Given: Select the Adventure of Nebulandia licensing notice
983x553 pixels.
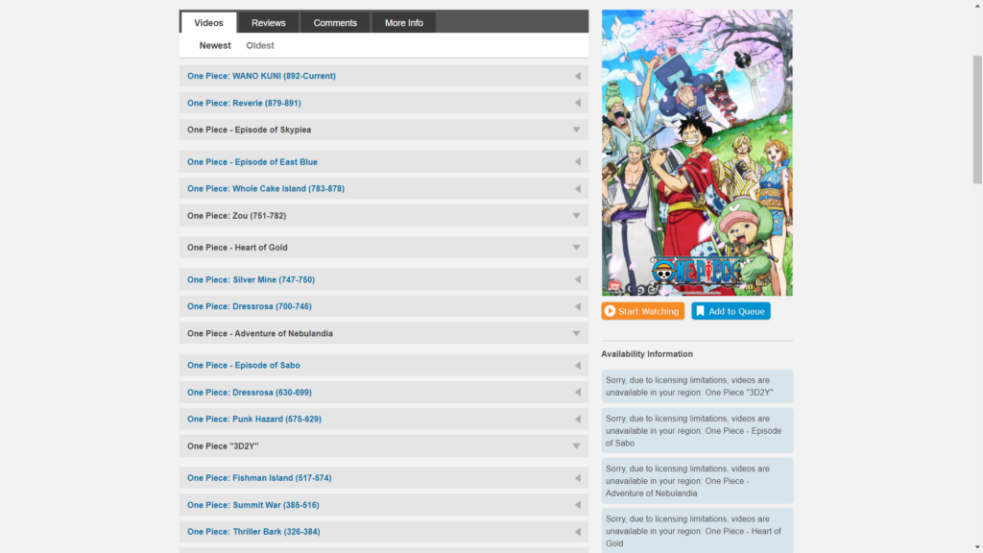Looking at the screenshot, I should click(697, 481).
